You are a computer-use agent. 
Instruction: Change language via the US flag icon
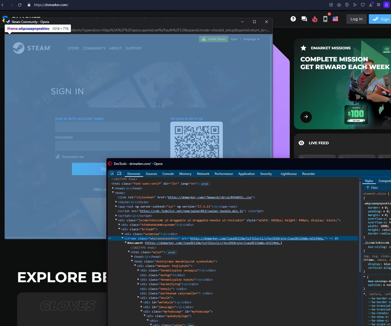(x=335, y=19)
